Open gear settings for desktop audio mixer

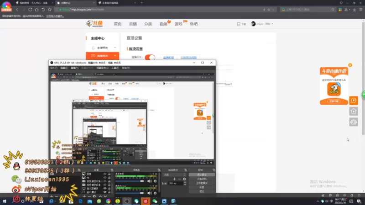(x=155, y=181)
